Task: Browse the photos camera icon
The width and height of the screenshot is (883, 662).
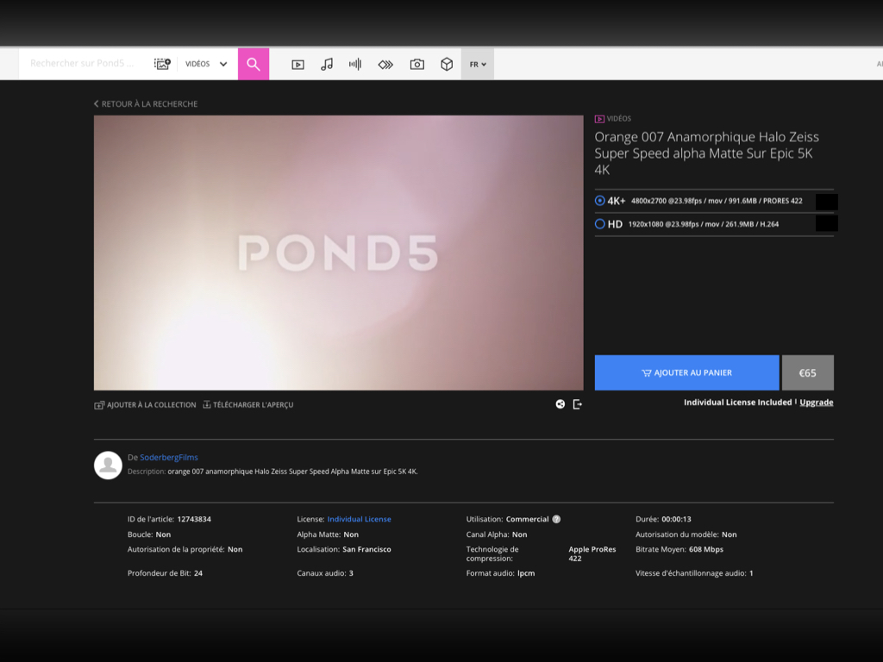Action: point(416,64)
